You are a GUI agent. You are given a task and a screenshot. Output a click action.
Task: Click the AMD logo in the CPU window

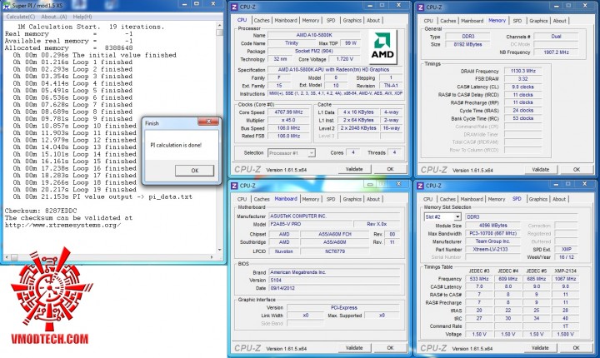coord(382,47)
